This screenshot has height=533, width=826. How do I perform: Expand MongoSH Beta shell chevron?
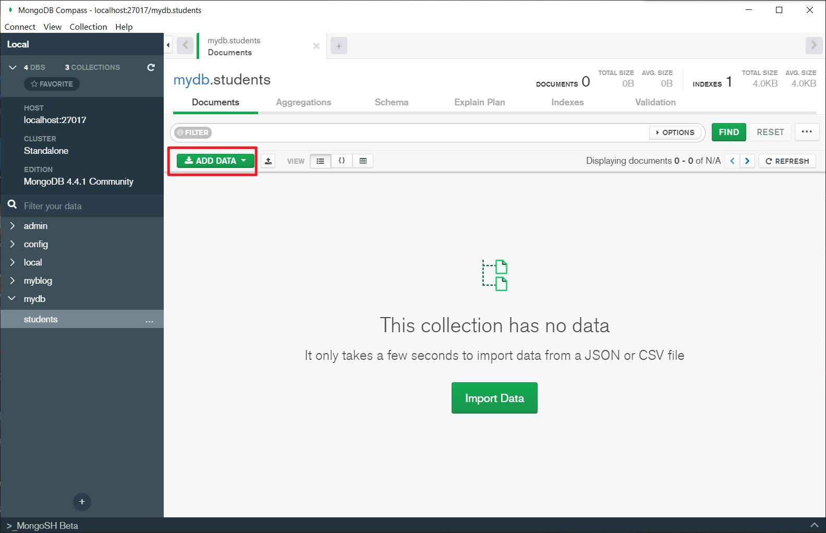pos(814,525)
